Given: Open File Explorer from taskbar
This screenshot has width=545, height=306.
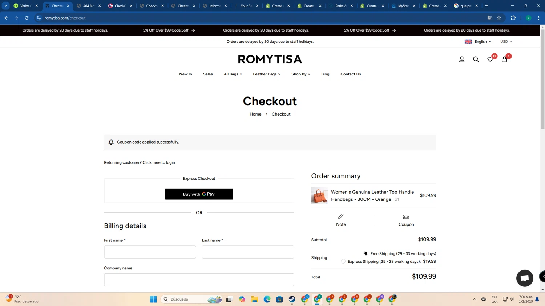Looking at the screenshot, I should tap(254, 299).
